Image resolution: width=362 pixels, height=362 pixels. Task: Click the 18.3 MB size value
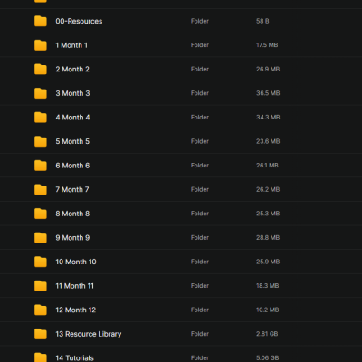pyautogui.click(x=268, y=286)
